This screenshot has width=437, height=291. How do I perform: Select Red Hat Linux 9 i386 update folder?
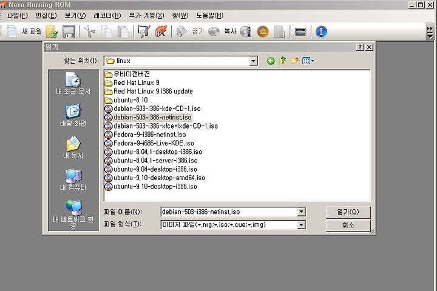[149, 92]
